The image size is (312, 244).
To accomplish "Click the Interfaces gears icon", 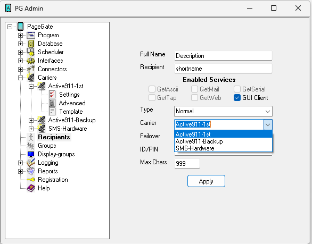I will pyautogui.click(x=31, y=61).
